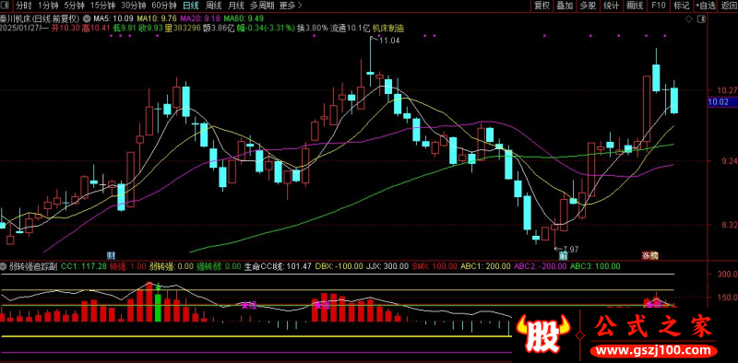Open F10 company information
Screen dimensions: 738x363
[x=658, y=6]
